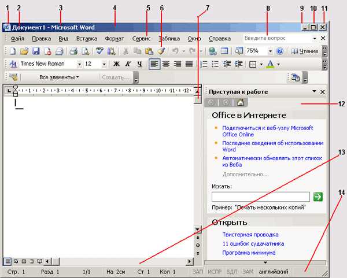Click the Чтение reading mode button
This screenshot has width=347, height=278.
(x=305, y=51)
